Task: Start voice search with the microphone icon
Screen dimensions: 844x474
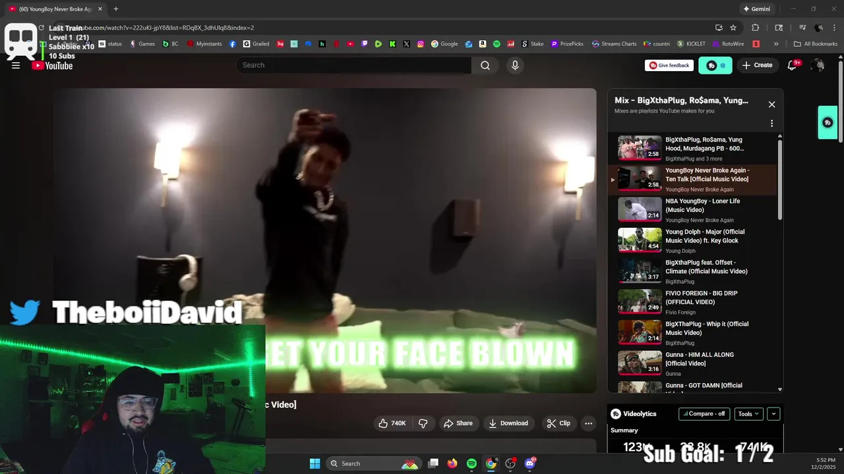Action: point(515,65)
